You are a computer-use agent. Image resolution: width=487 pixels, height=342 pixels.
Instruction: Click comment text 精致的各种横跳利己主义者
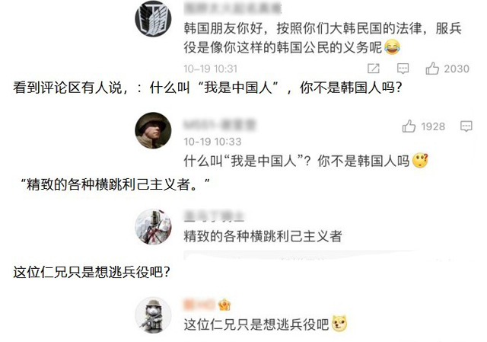(x=263, y=236)
